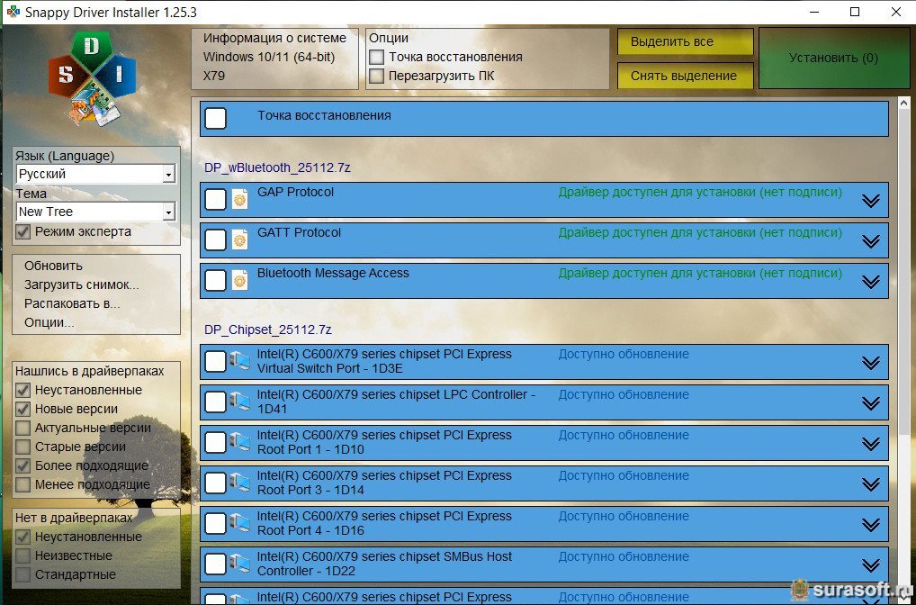Expand GATT Protocol driver details
Screen dimensions: 916x605
[x=870, y=241]
